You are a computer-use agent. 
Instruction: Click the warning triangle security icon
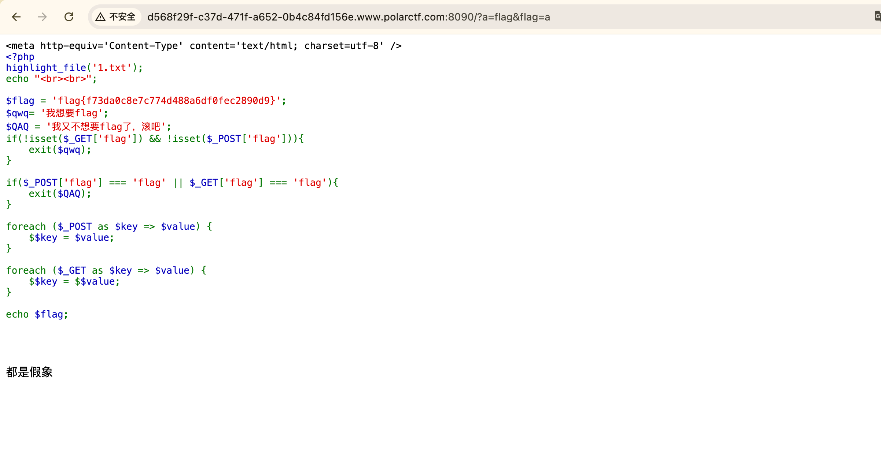tap(100, 17)
